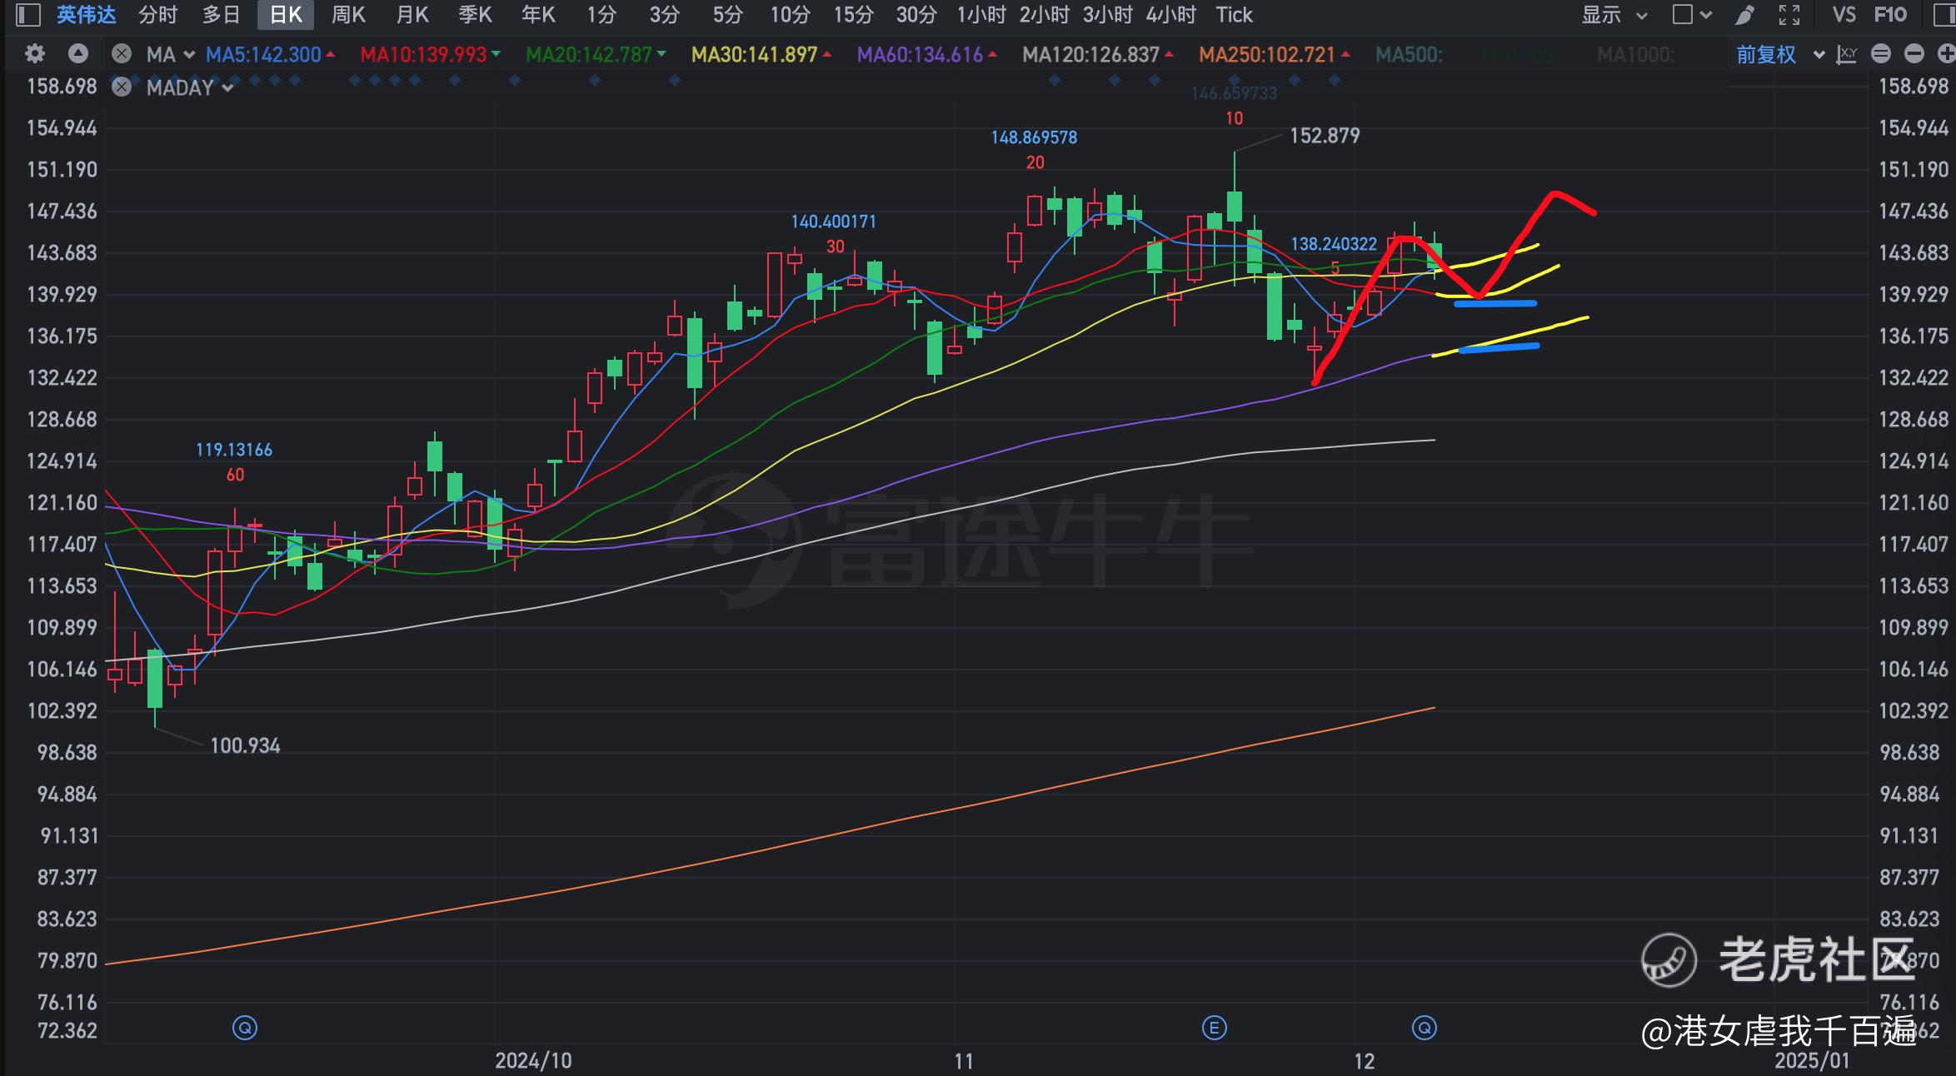Open F10 company info
The width and height of the screenshot is (1956, 1076).
1890,15
